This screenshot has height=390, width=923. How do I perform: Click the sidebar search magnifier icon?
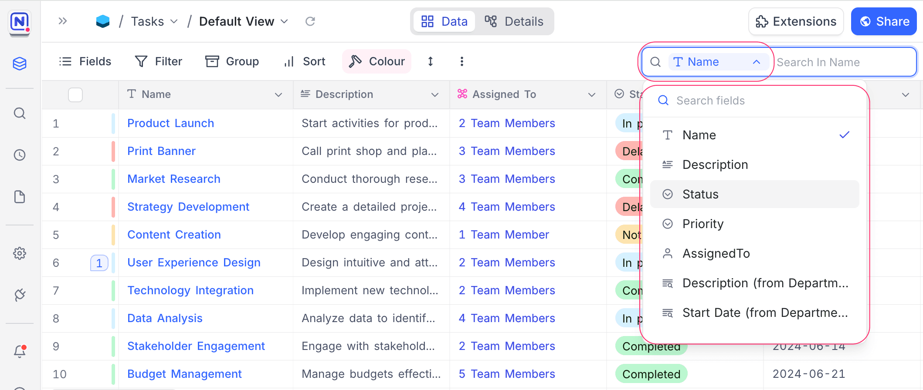(20, 114)
